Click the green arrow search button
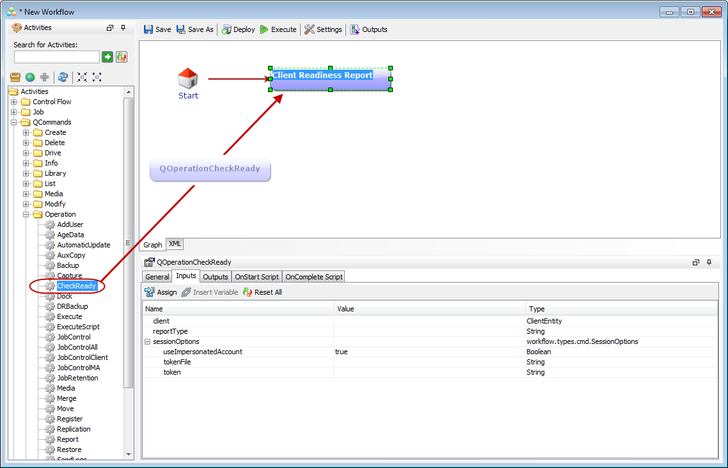728x468 pixels. (107, 57)
